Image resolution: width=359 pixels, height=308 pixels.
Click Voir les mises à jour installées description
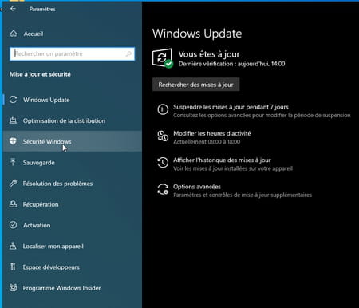[233, 168]
